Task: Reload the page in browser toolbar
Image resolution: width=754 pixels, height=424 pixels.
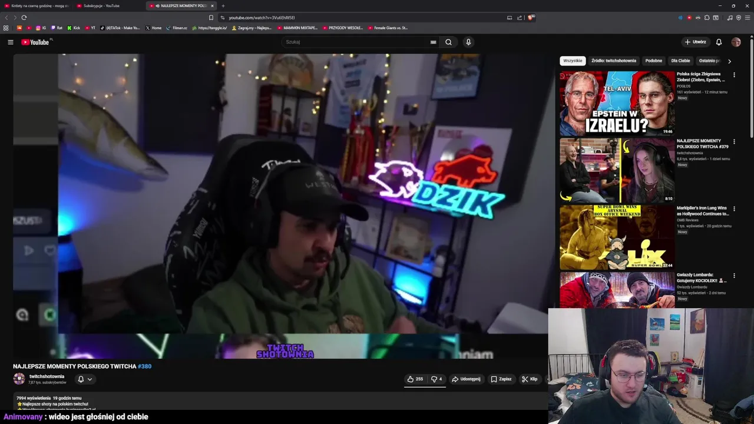Action: click(24, 18)
